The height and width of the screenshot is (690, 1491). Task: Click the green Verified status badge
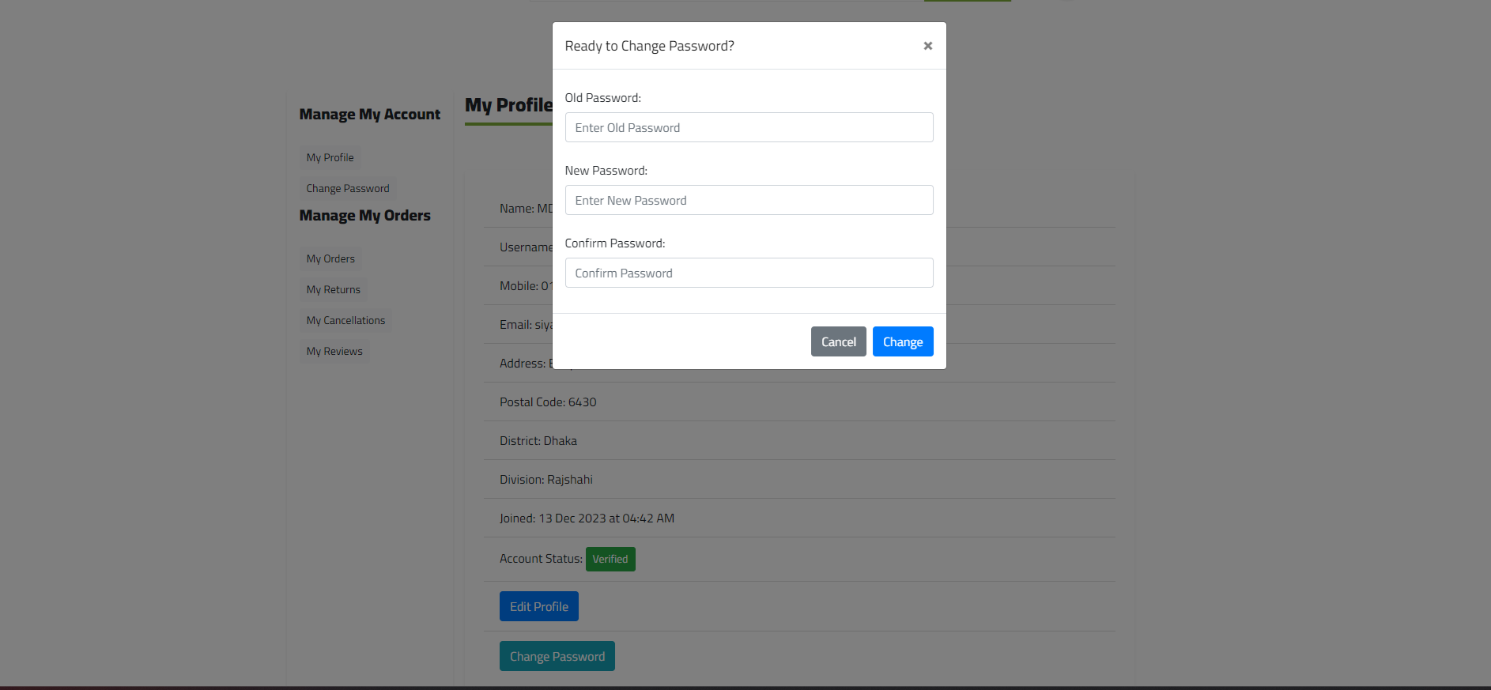point(610,559)
